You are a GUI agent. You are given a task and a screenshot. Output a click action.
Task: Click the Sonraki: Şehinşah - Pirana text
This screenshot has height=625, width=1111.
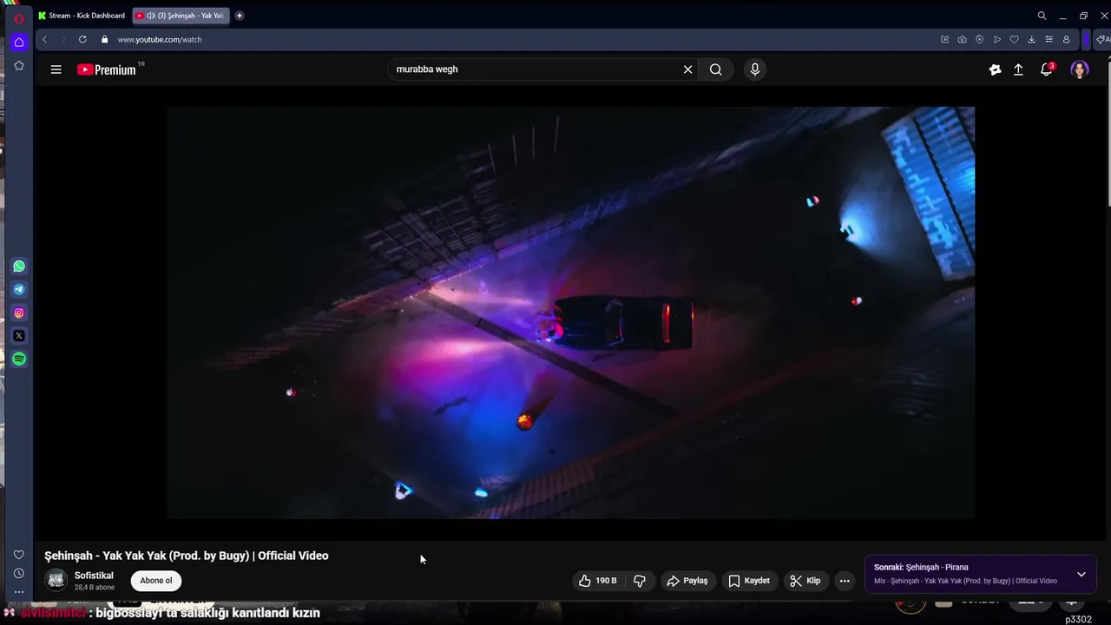click(x=921, y=567)
